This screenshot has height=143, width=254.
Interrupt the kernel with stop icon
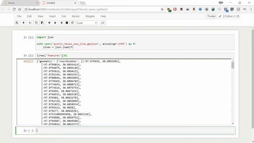point(67,23)
